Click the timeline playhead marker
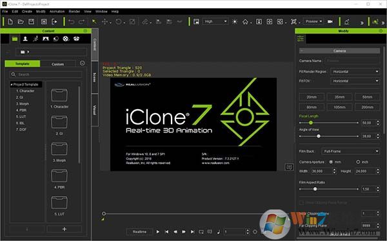Screen dimensions: 387x241 104,213
